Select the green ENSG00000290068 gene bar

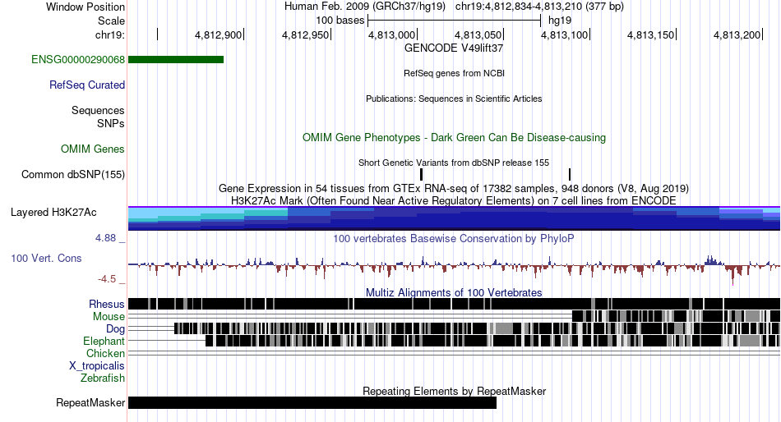point(176,60)
